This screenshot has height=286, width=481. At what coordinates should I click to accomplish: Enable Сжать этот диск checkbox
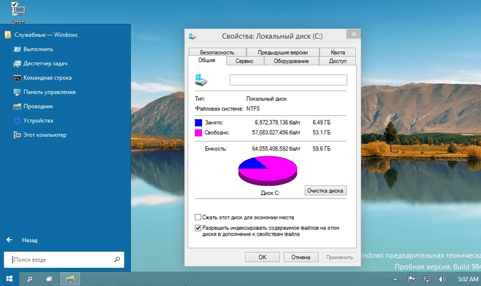pos(198,218)
